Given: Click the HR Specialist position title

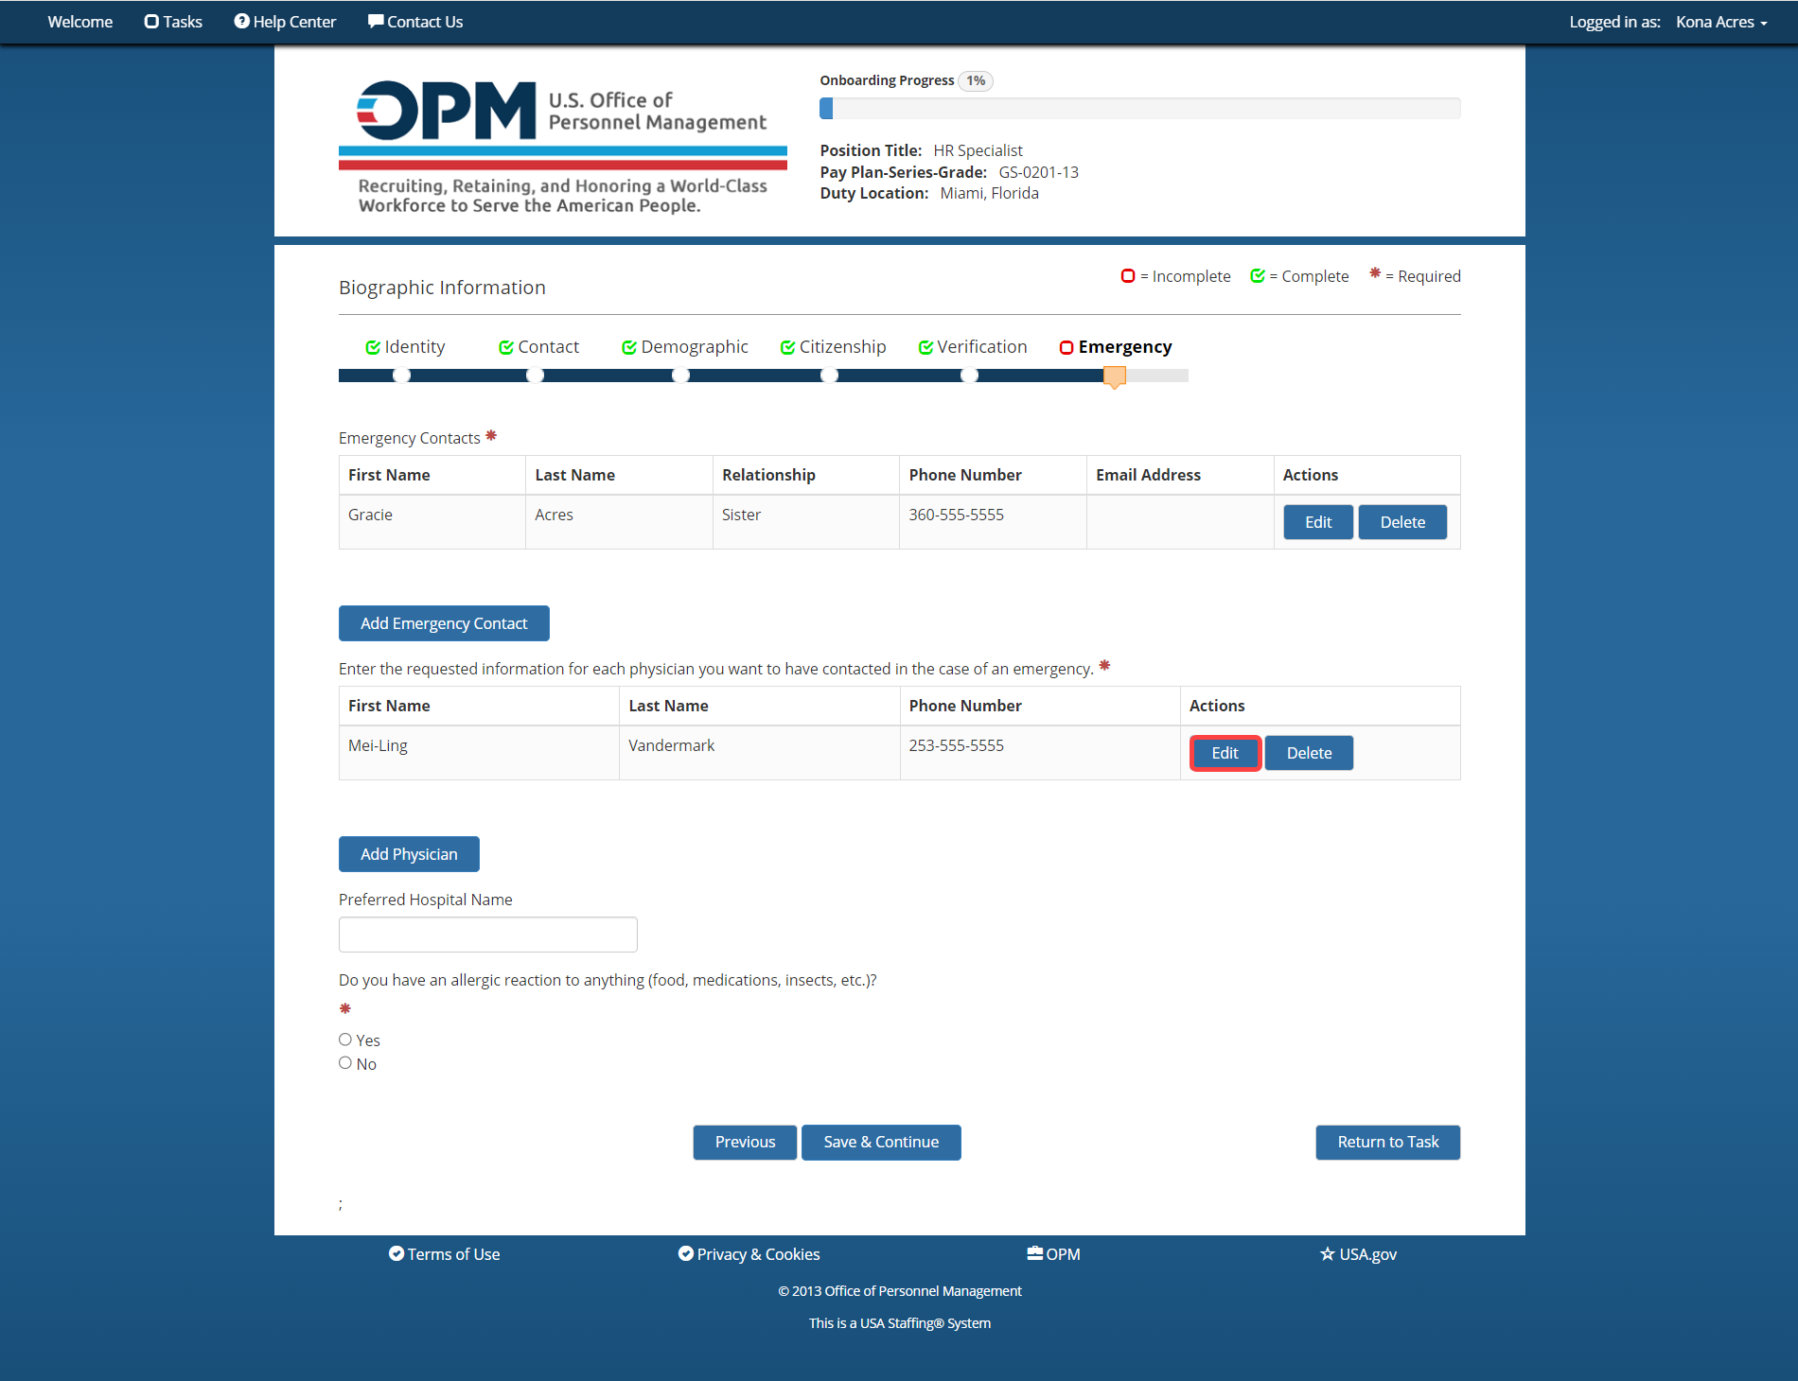Looking at the screenshot, I should pyautogui.click(x=978, y=150).
